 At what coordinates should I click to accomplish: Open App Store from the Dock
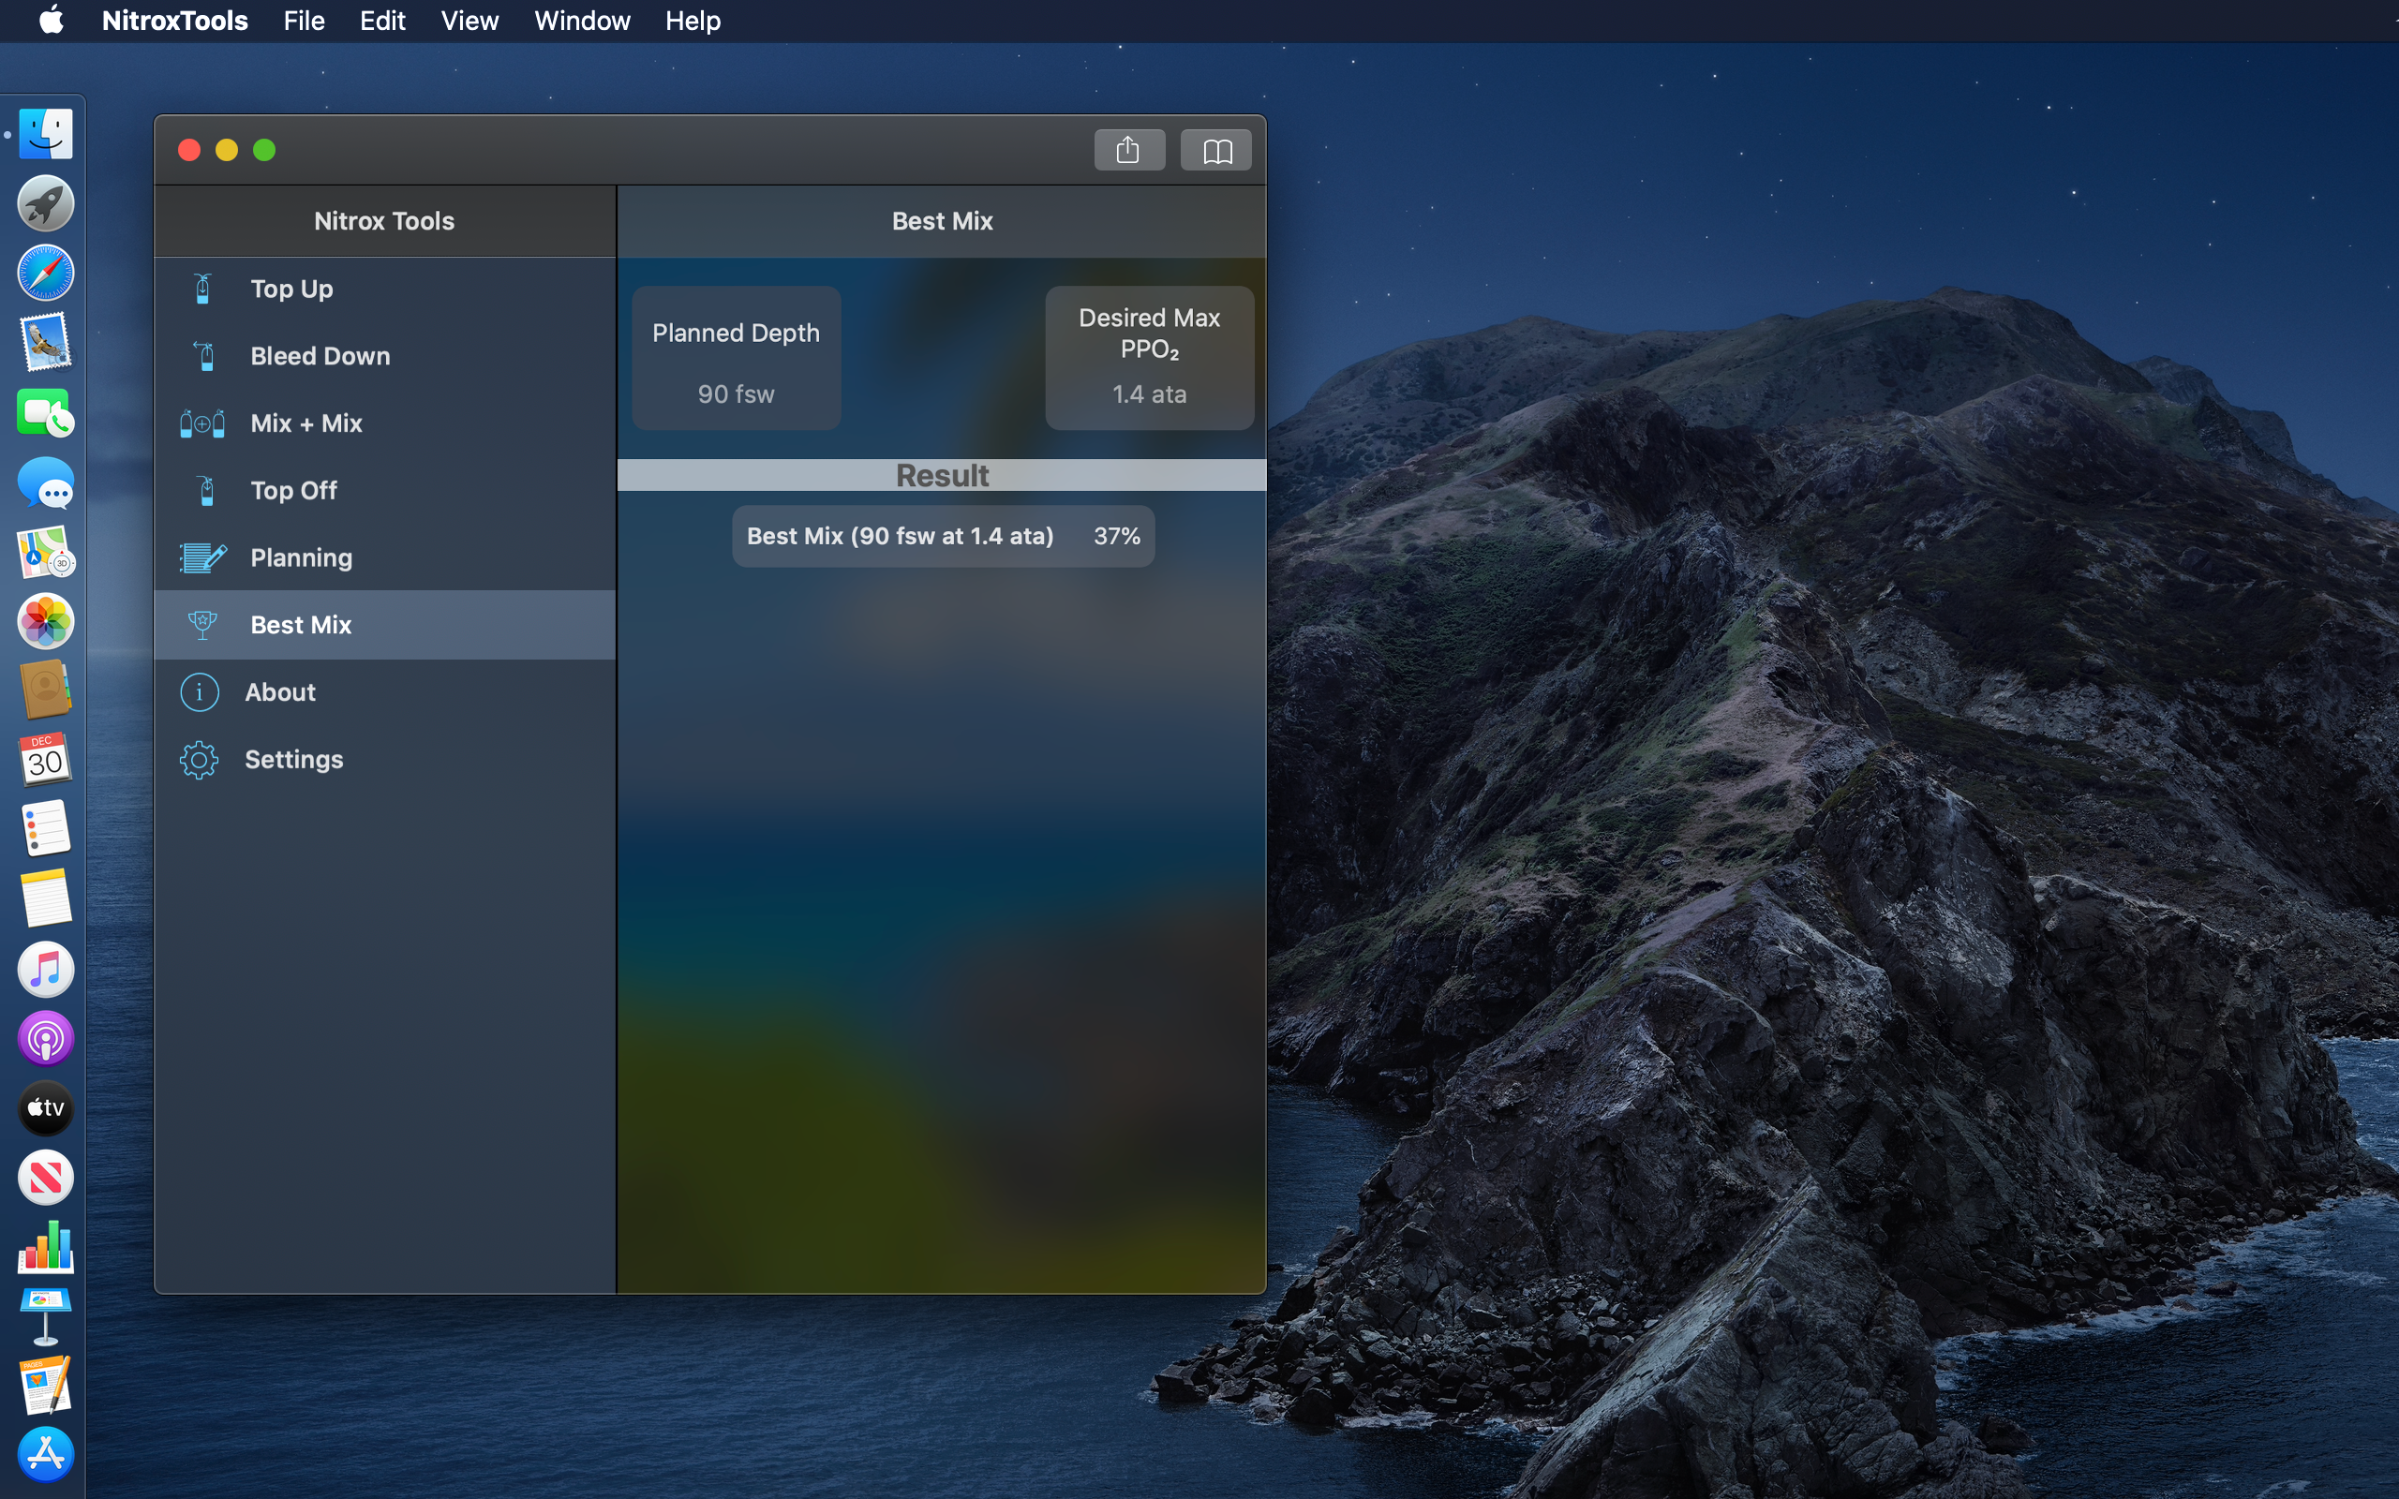tap(46, 1455)
